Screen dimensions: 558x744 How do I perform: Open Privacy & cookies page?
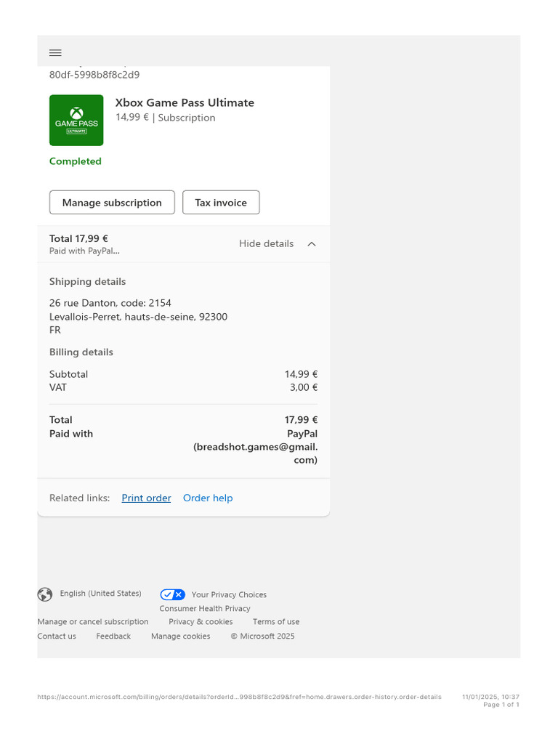coord(201,622)
